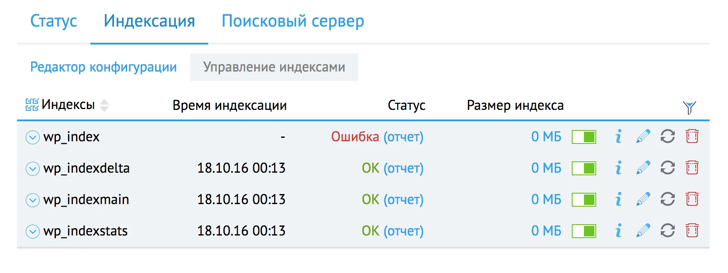This screenshot has width=728, height=273.
Task: Open the filter funnel in the table header
Action: tap(689, 106)
